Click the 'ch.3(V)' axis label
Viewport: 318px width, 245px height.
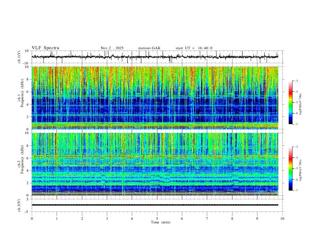tap(19, 205)
